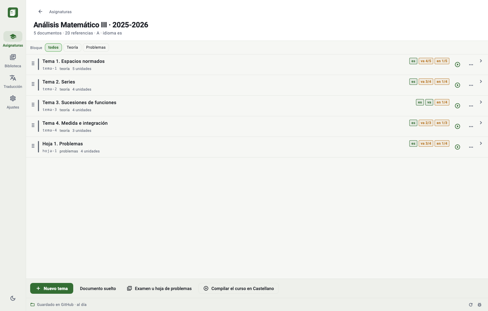Open the Asignaturas sidebar section
The height and width of the screenshot is (311, 488).
click(13, 40)
